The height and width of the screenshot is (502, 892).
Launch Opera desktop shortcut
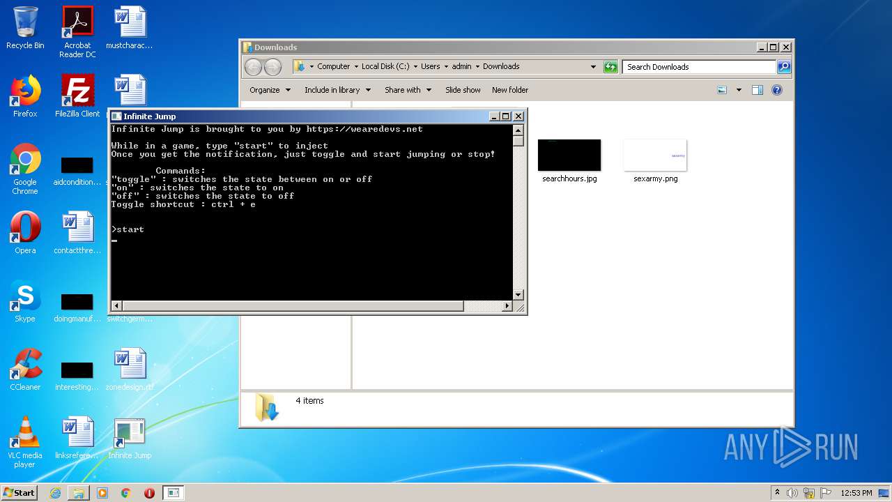pos(25,233)
